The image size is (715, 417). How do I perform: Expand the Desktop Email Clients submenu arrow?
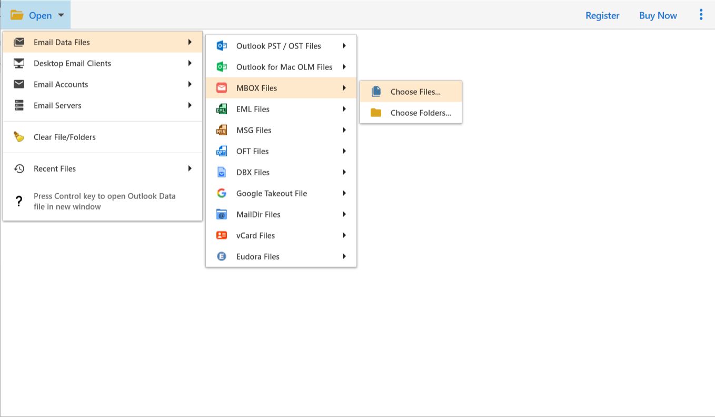pos(190,63)
